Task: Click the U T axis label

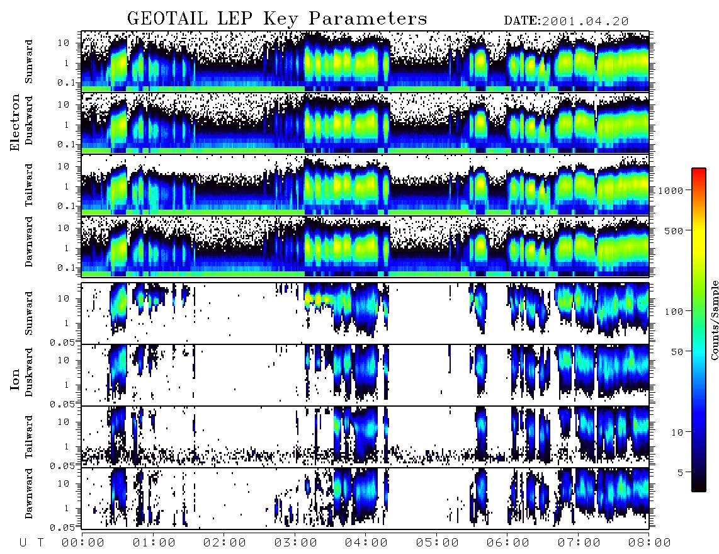Action: click(31, 543)
